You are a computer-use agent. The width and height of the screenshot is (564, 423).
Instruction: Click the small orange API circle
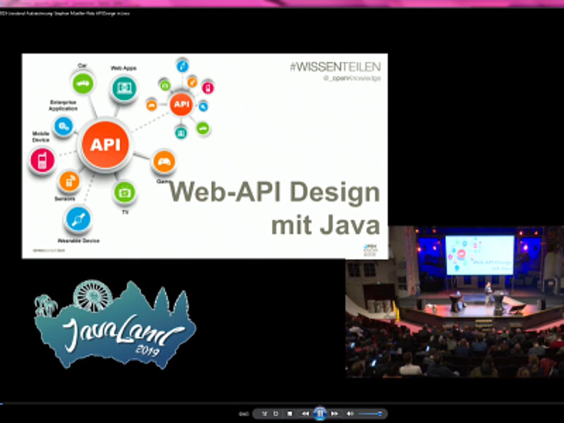tap(182, 104)
